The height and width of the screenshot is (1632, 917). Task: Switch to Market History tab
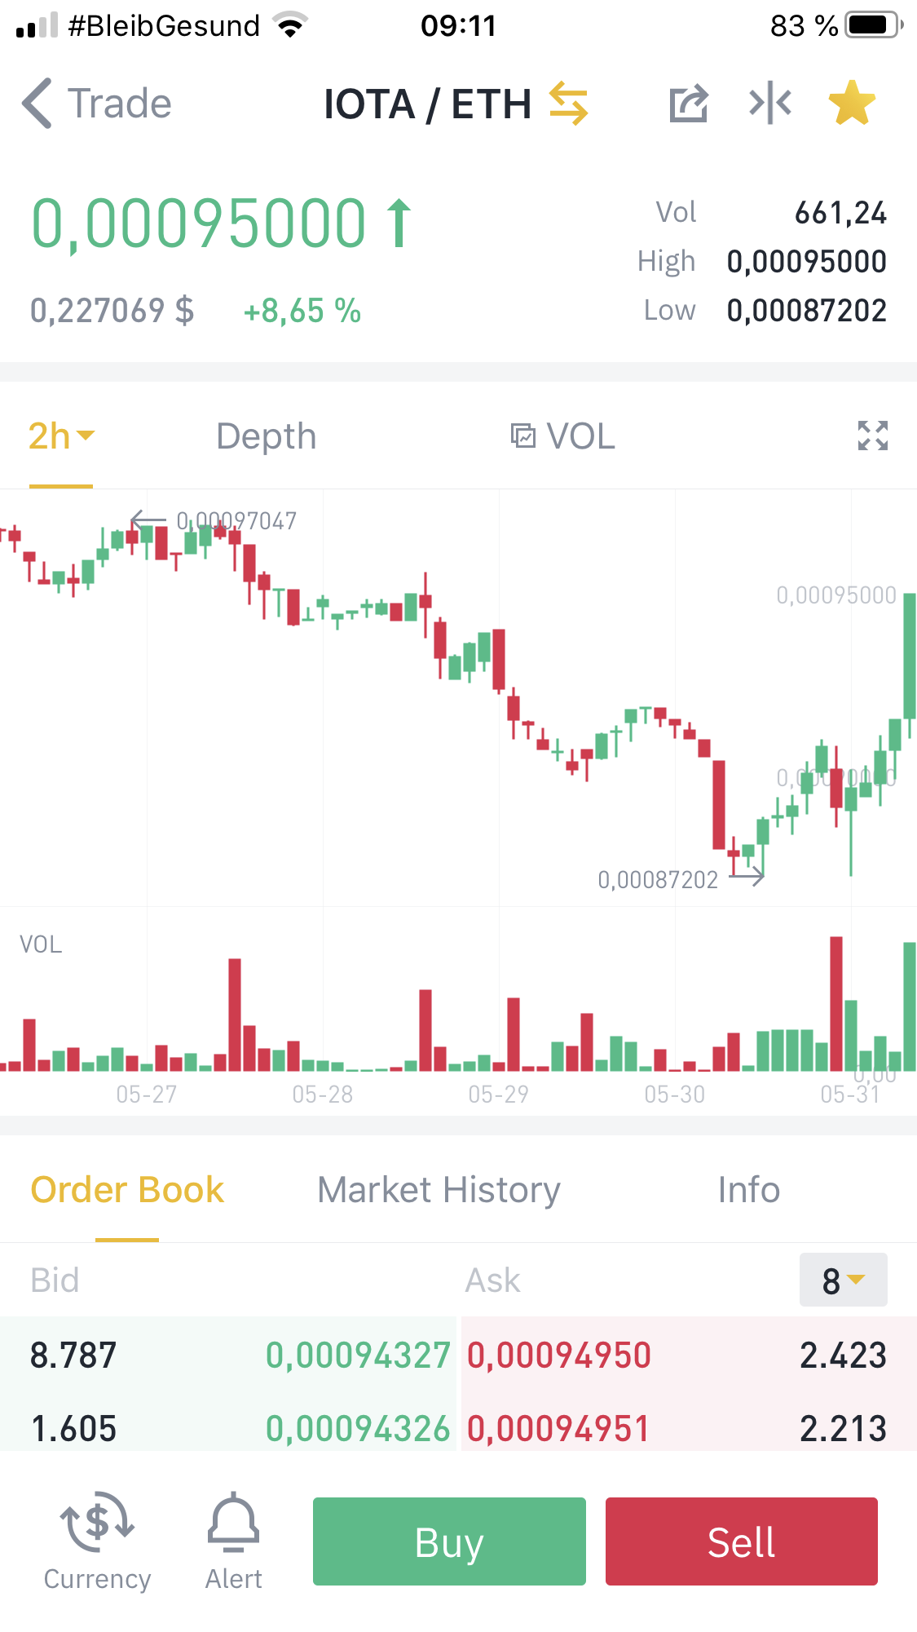(439, 1190)
